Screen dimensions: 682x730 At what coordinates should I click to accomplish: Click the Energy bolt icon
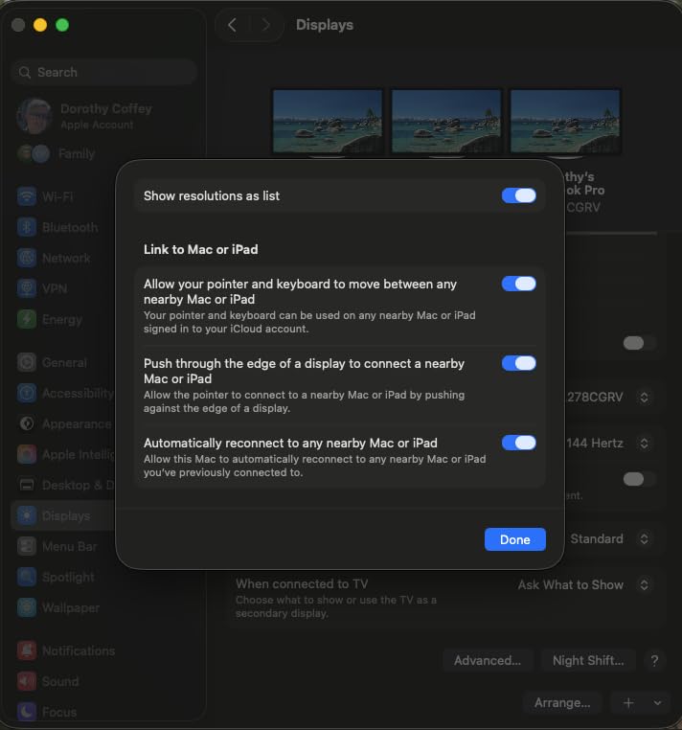(x=27, y=319)
